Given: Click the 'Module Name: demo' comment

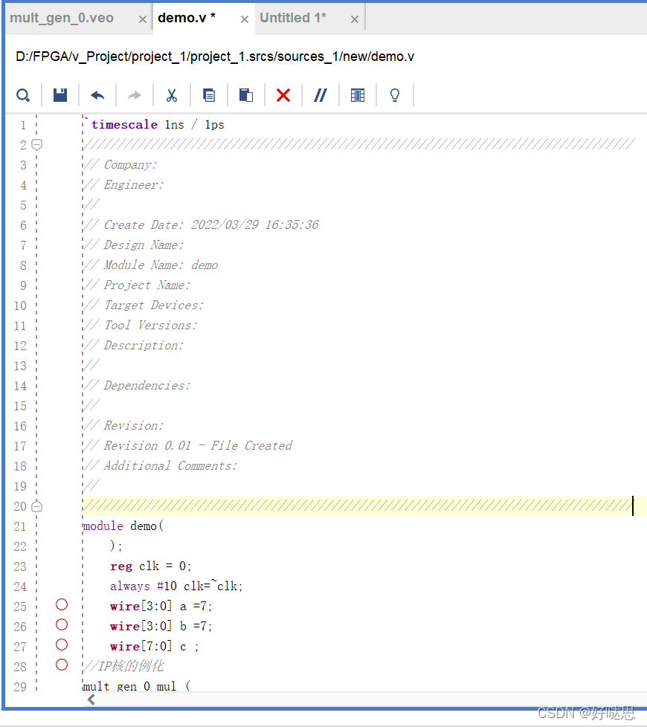Looking at the screenshot, I should coord(151,265).
